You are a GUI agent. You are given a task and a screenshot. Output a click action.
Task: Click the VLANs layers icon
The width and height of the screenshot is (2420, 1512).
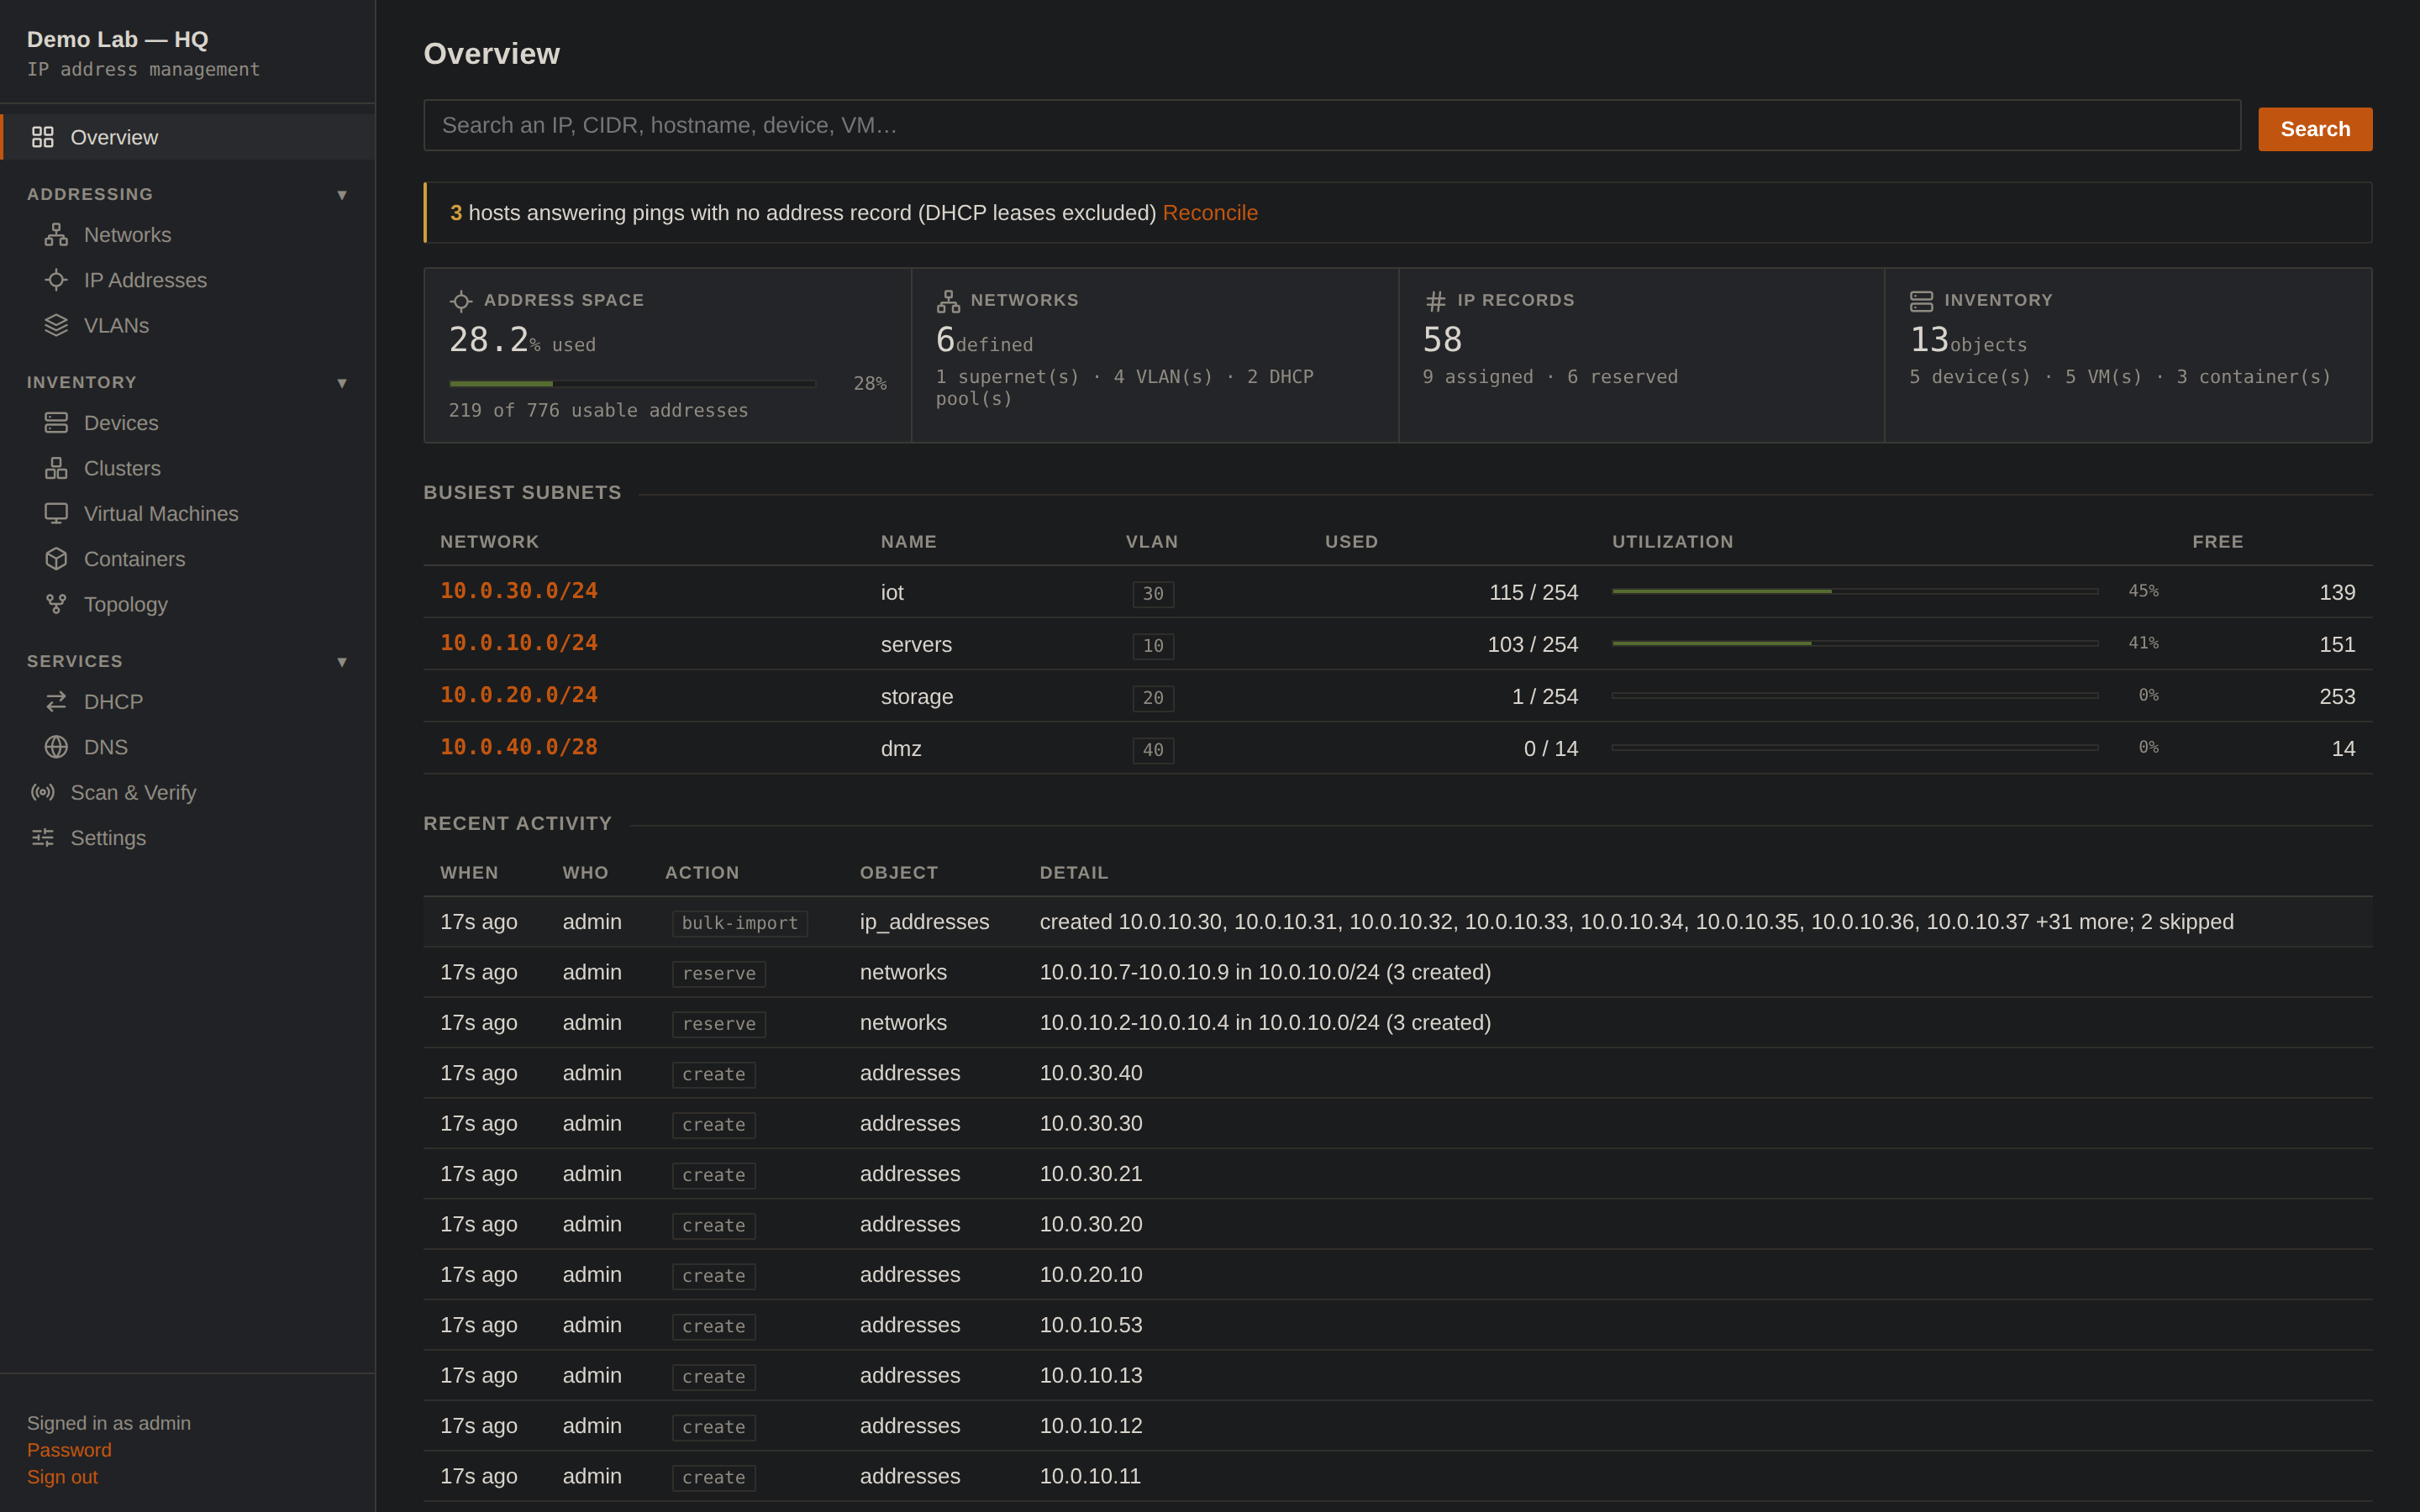click(x=56, y=325)
